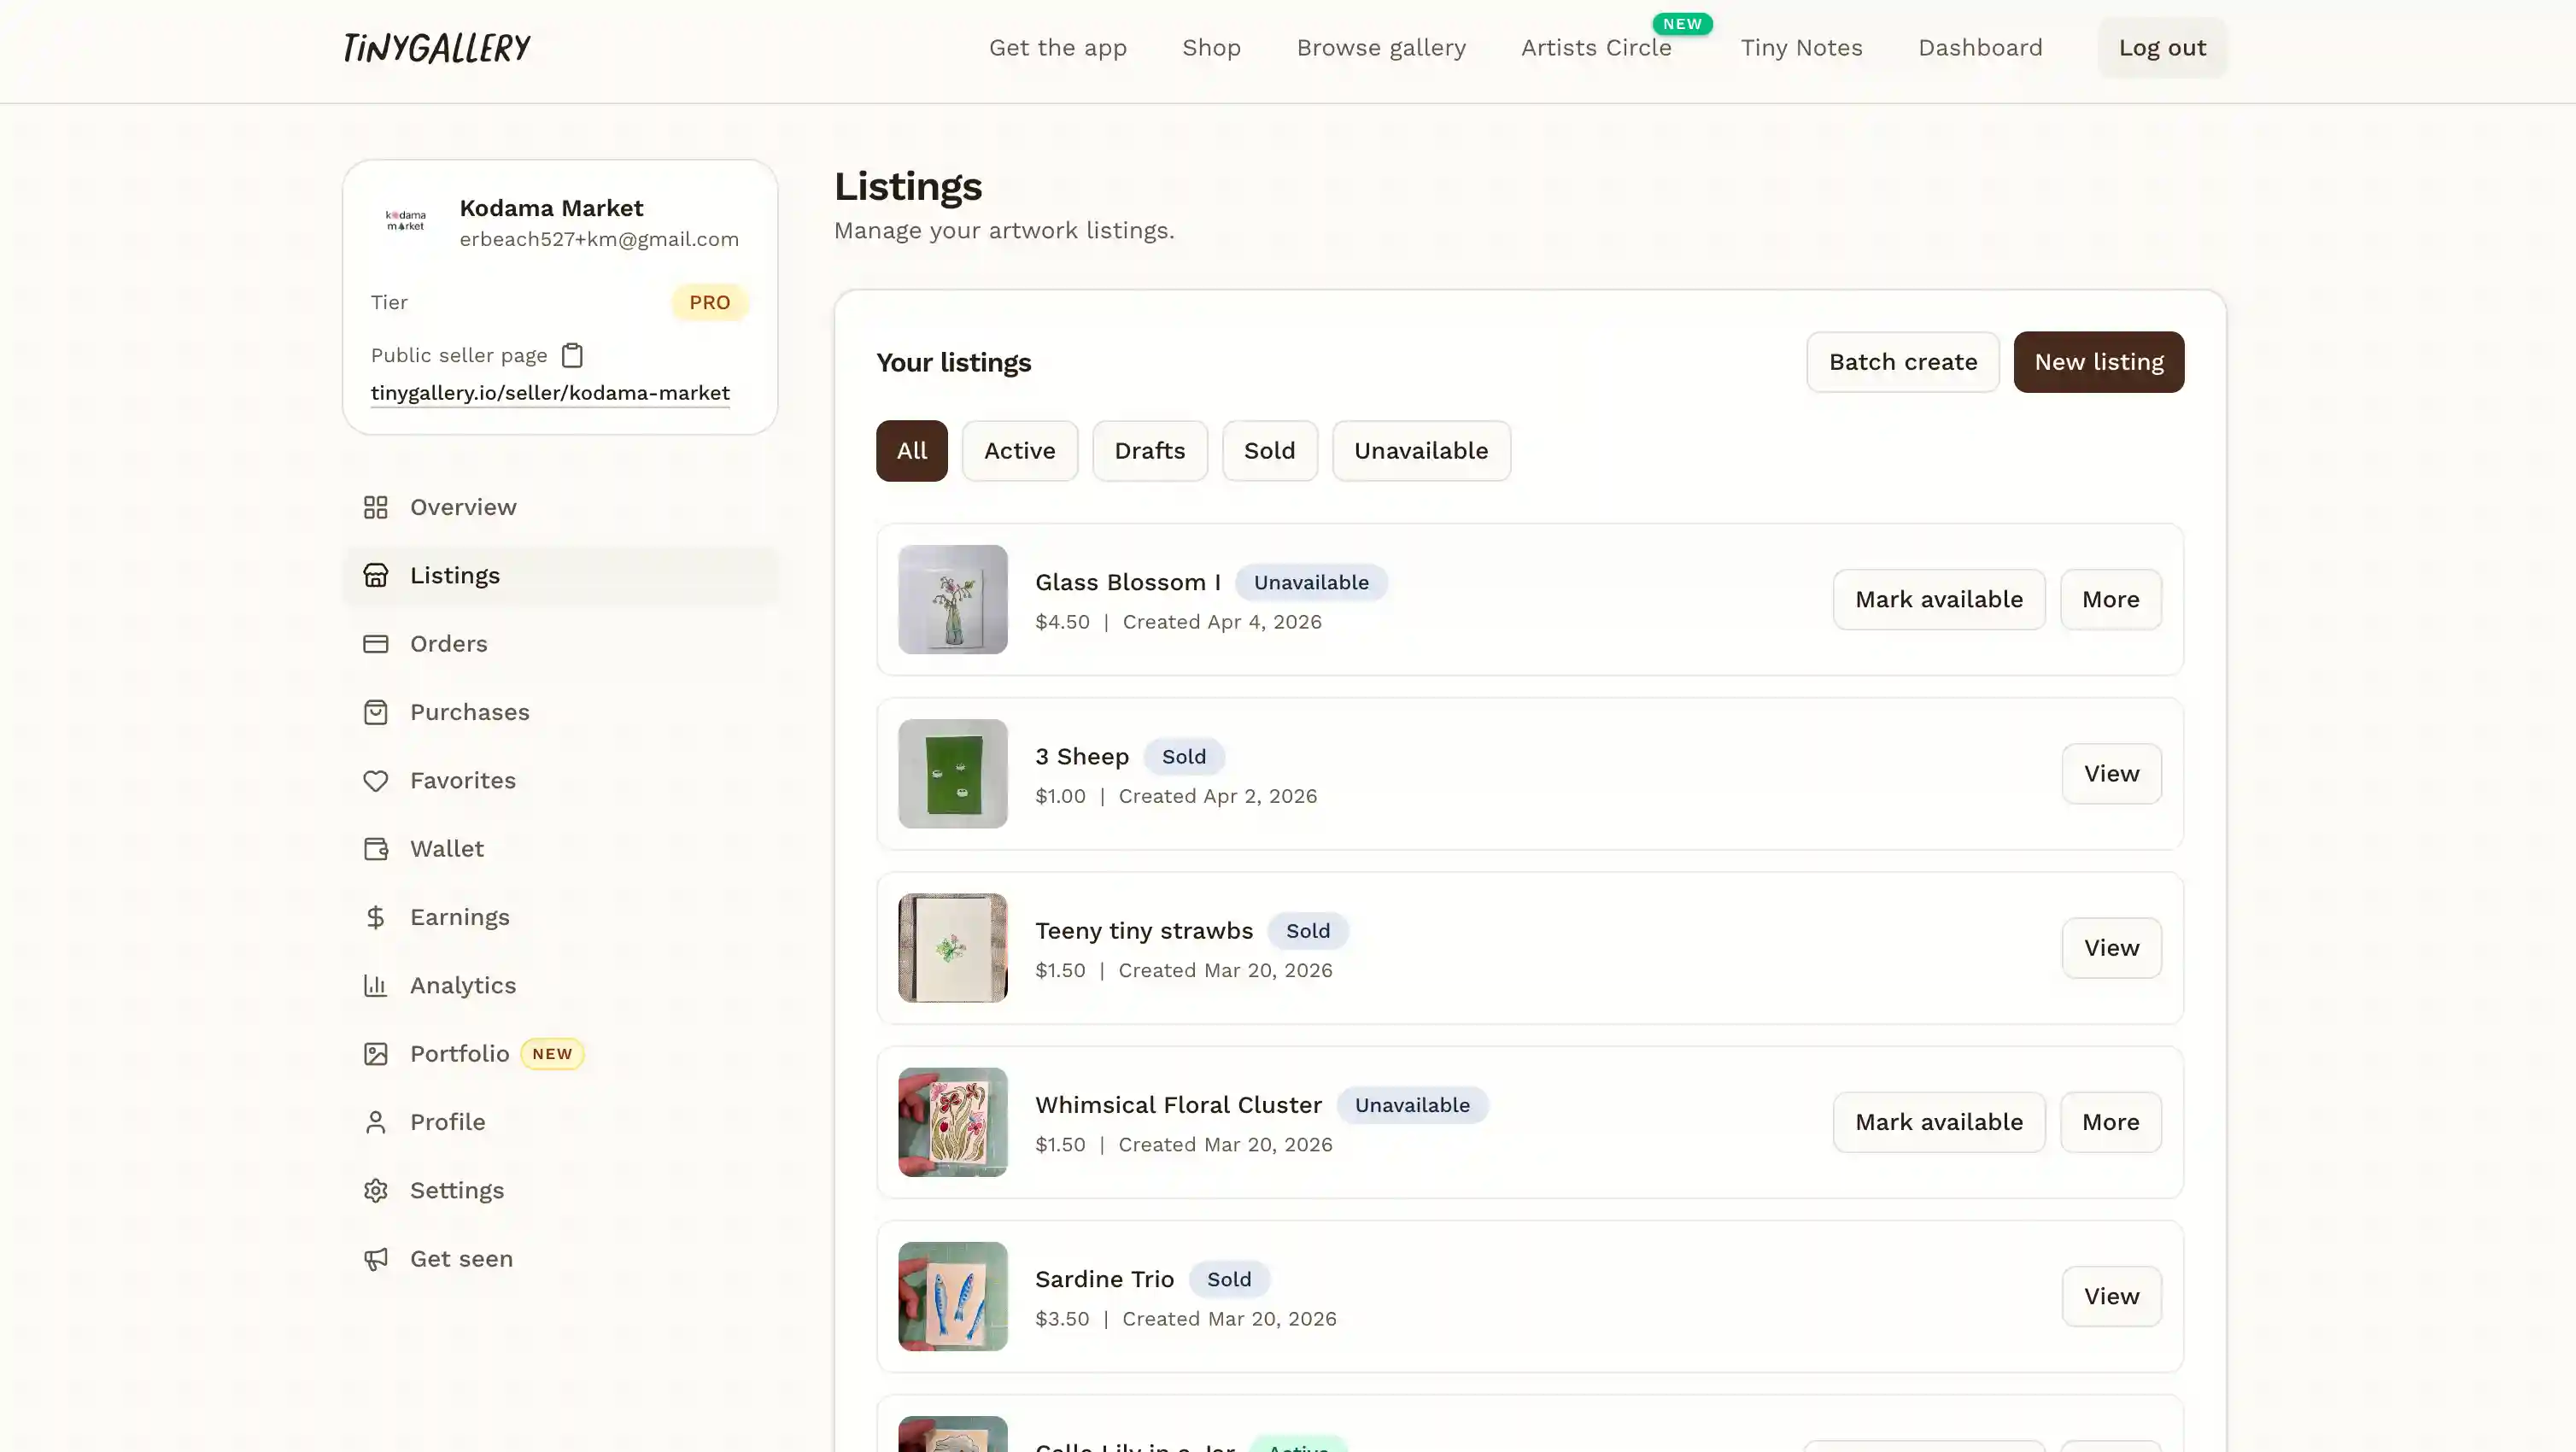Click the Whimsical Floral Cluster title

tap(1178, 1105)
